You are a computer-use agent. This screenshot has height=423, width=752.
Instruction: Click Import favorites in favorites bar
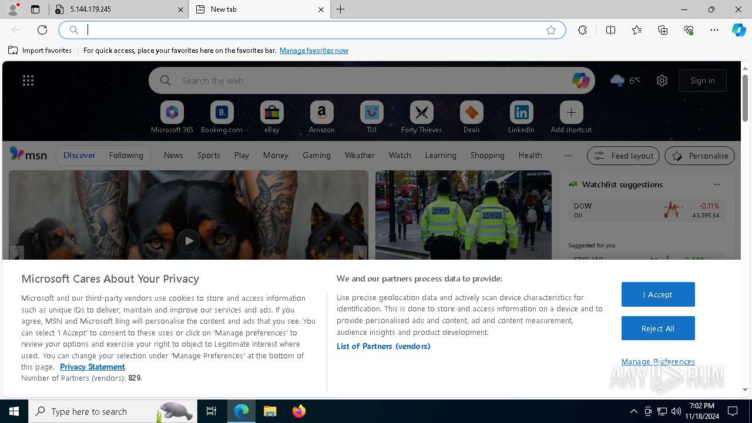(40, 51)
